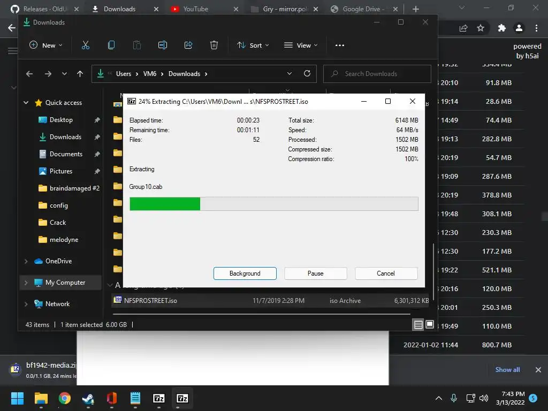Open Chrome extensions puzzle icon

click(x=502, y=28)
